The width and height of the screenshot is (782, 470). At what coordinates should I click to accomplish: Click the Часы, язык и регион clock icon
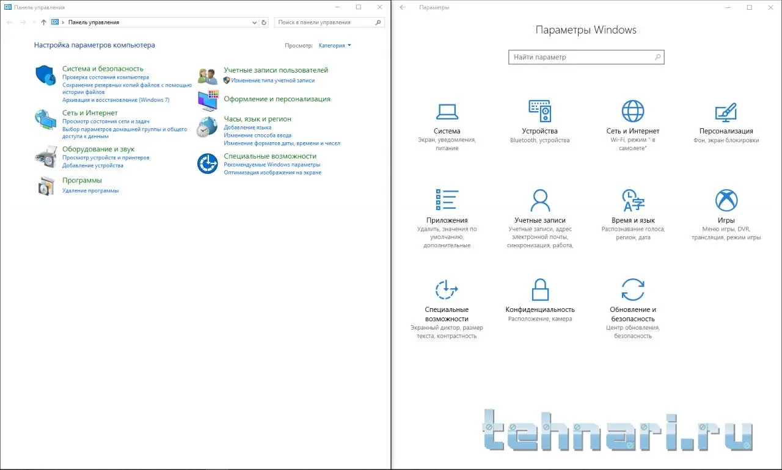coord(207,127)
